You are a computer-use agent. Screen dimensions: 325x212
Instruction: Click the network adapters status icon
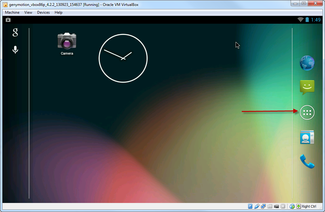[263, 206]
